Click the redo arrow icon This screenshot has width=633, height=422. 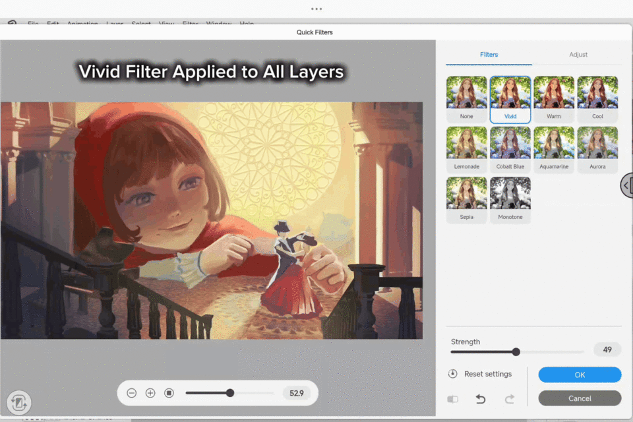pyautogui.click(x=510, y=399)
